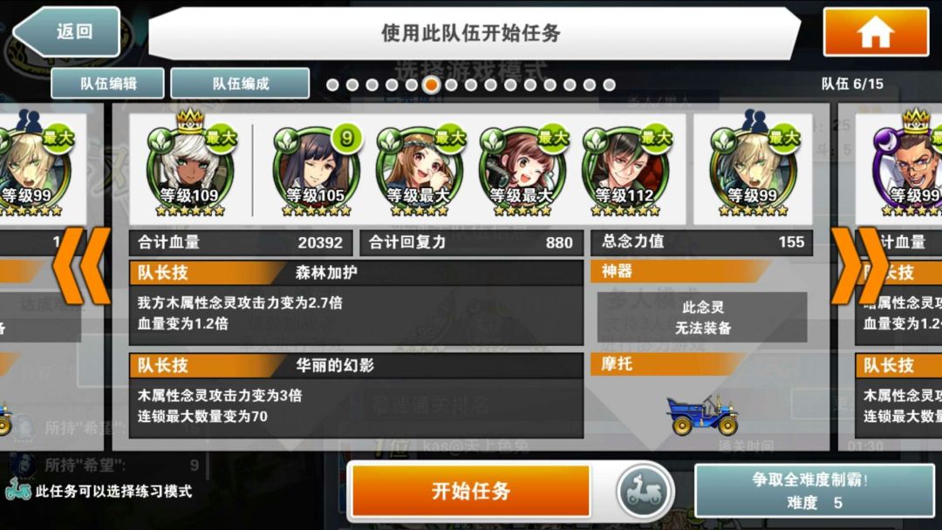This screenshot has width=942, height=530.
Task: Open the 队伍编辑 tab
Action: point(107,84)
